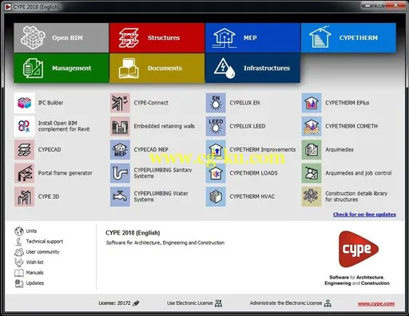
Task: Open the User community link
Action: point(42,252)
